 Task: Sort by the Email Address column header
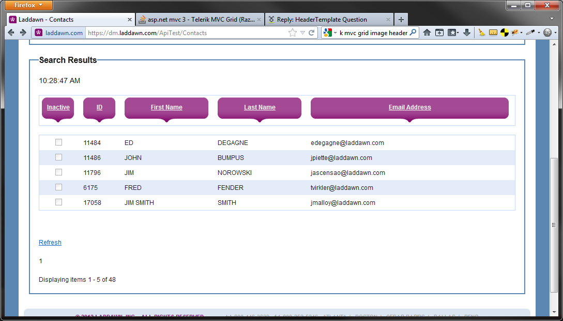409,107
